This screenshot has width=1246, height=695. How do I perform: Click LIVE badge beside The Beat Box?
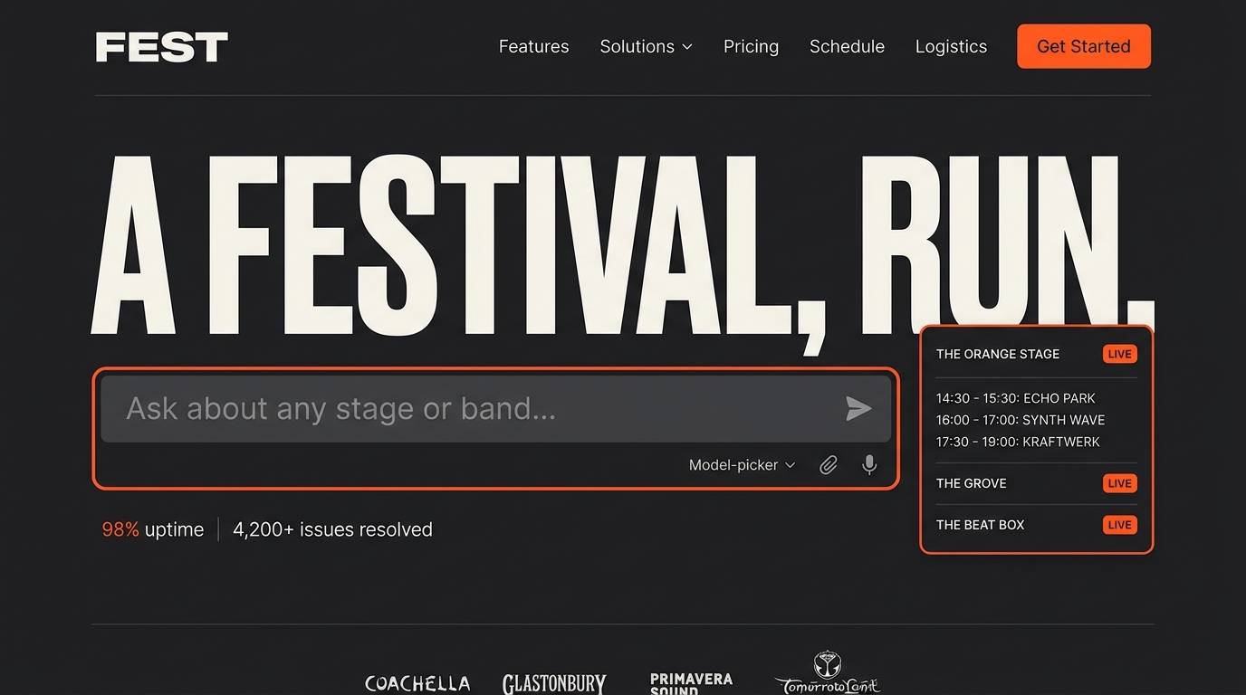1119,525
